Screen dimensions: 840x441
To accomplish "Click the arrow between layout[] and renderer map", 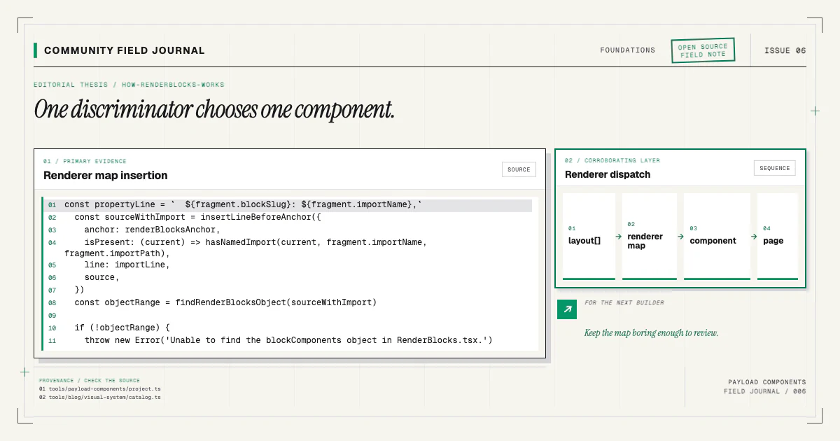I will [619, 237].
